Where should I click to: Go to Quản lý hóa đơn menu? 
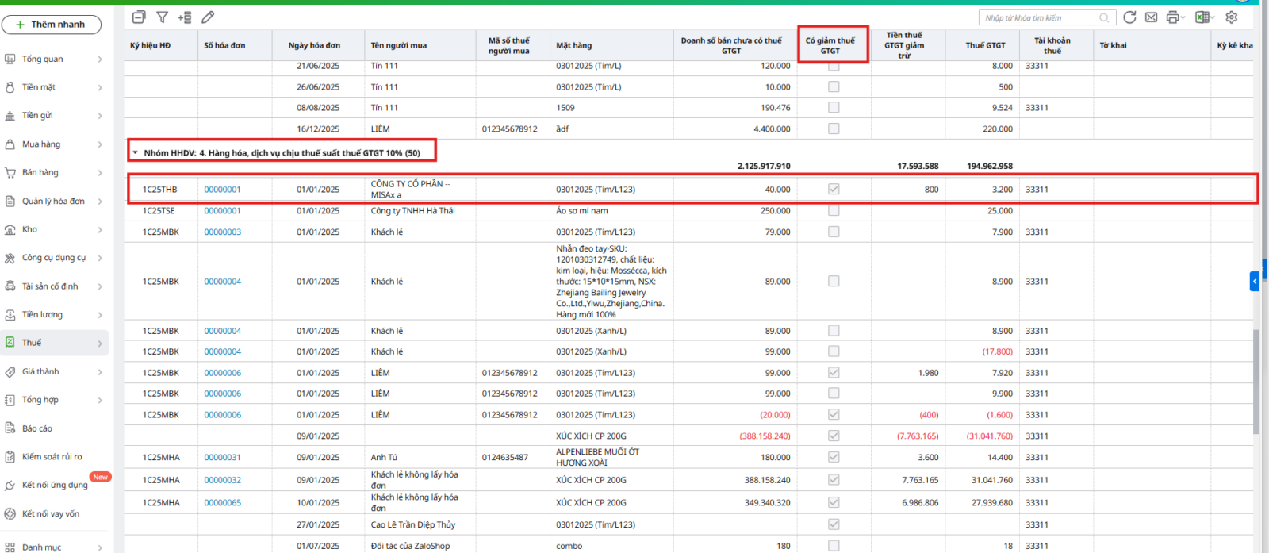[53, 202]
